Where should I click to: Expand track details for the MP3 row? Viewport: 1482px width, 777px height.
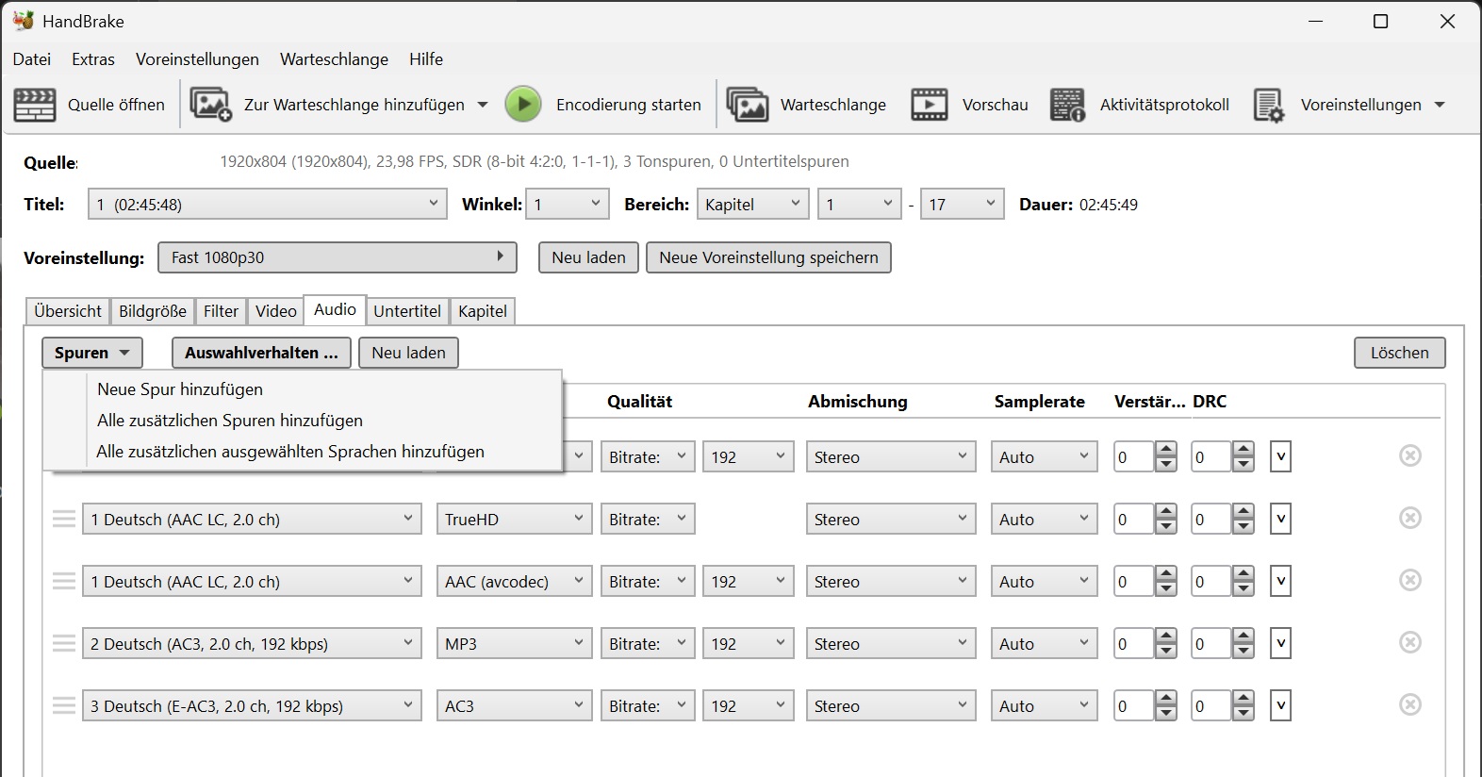pos(1280,643)
